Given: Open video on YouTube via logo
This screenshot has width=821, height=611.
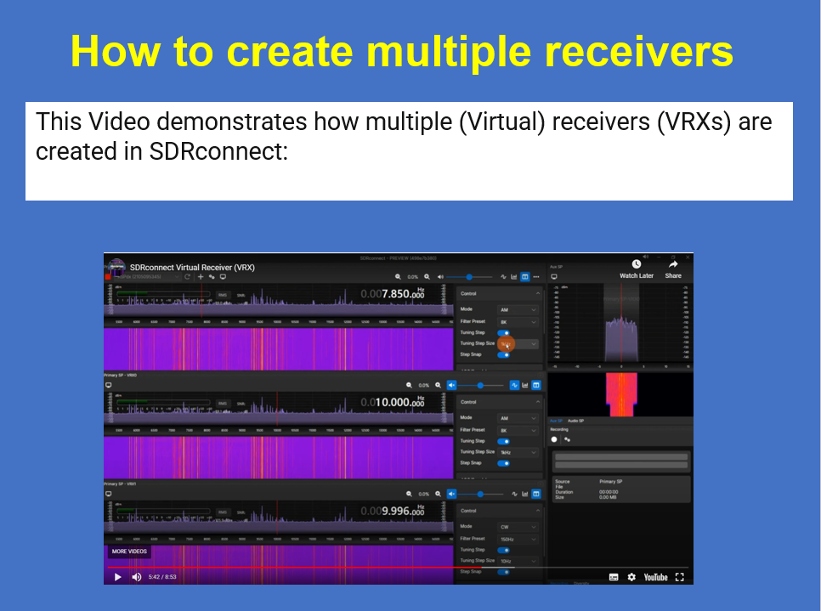Looking at the screenshot, I should click(655, 577).
